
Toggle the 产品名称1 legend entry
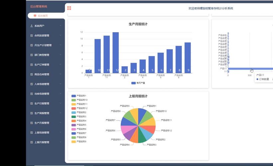tap(79, 96)
